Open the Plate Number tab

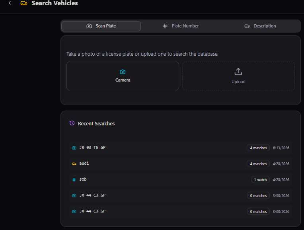point(181,26)
